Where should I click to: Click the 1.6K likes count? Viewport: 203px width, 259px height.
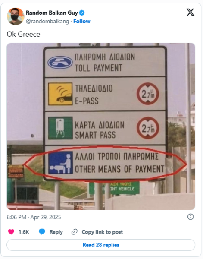click(24, 232)
